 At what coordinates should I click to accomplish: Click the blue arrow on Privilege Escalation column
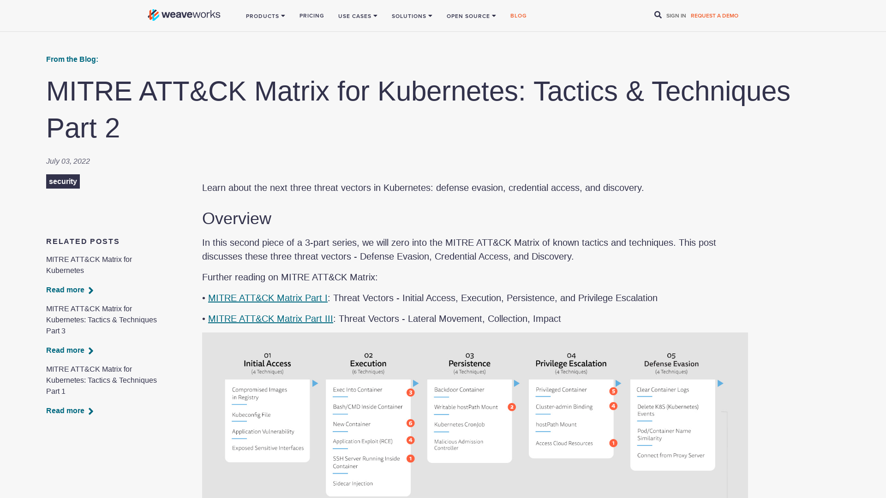pyautogui.click(x=618, y=383)
